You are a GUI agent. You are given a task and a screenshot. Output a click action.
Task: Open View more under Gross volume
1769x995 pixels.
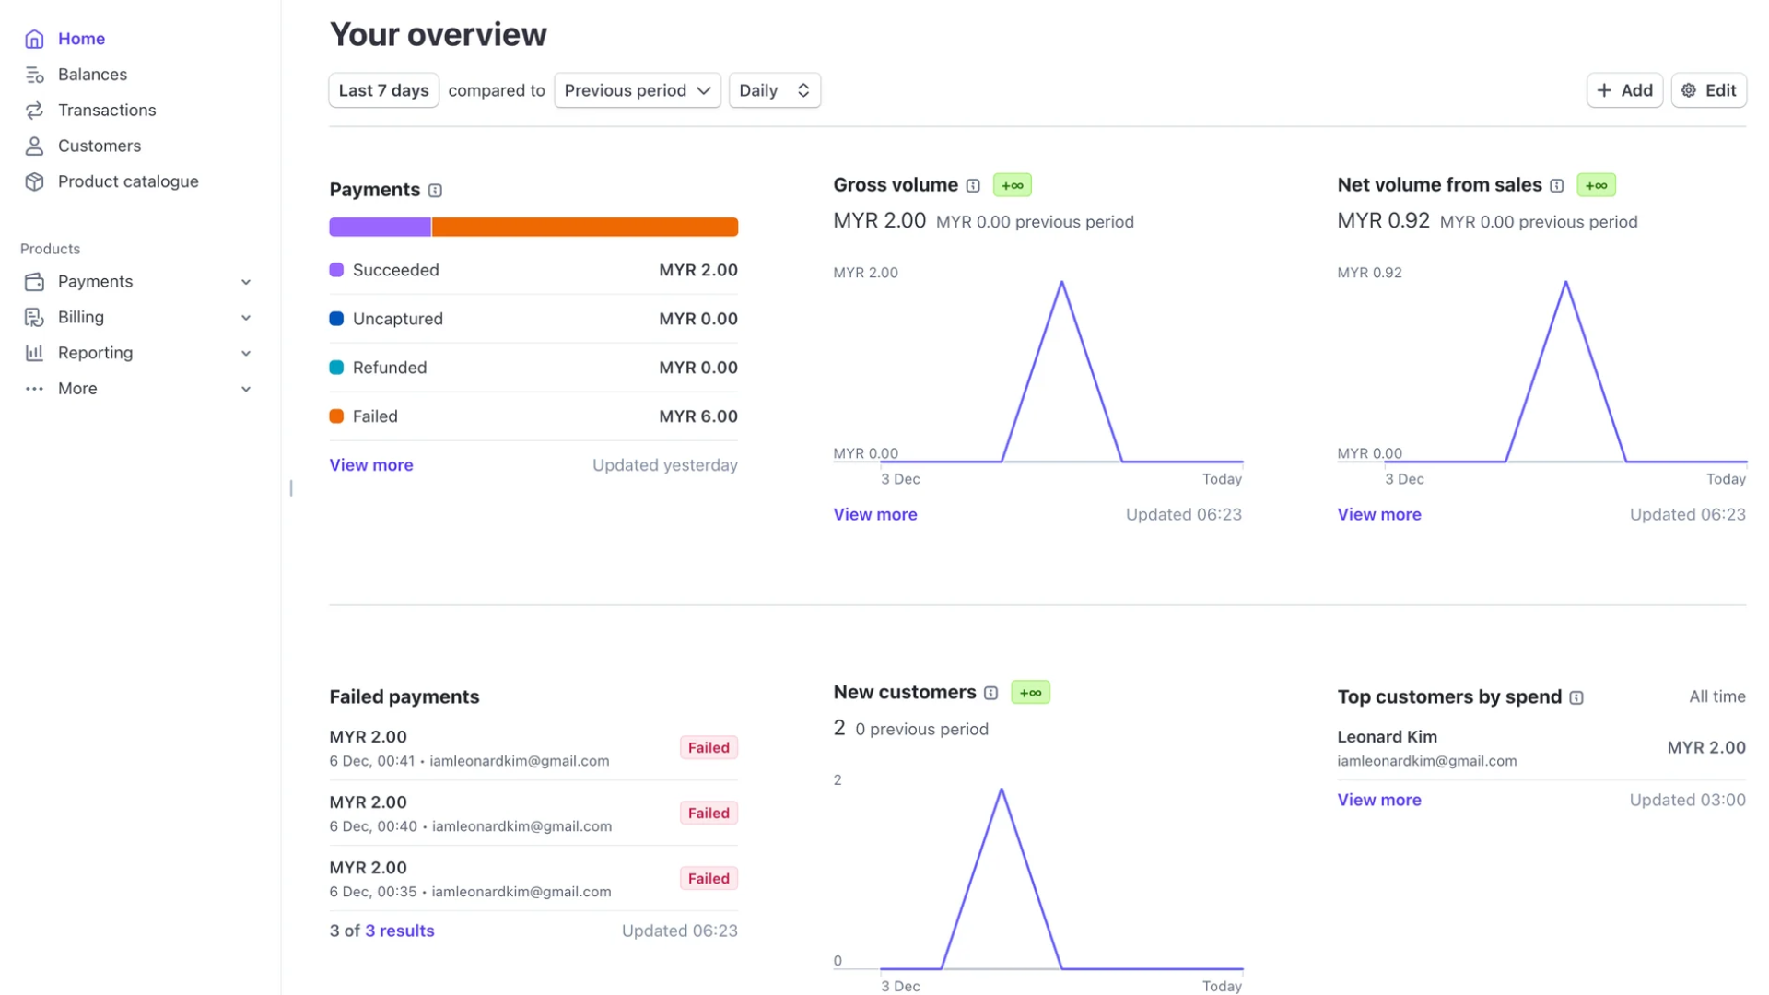[874, 515]
